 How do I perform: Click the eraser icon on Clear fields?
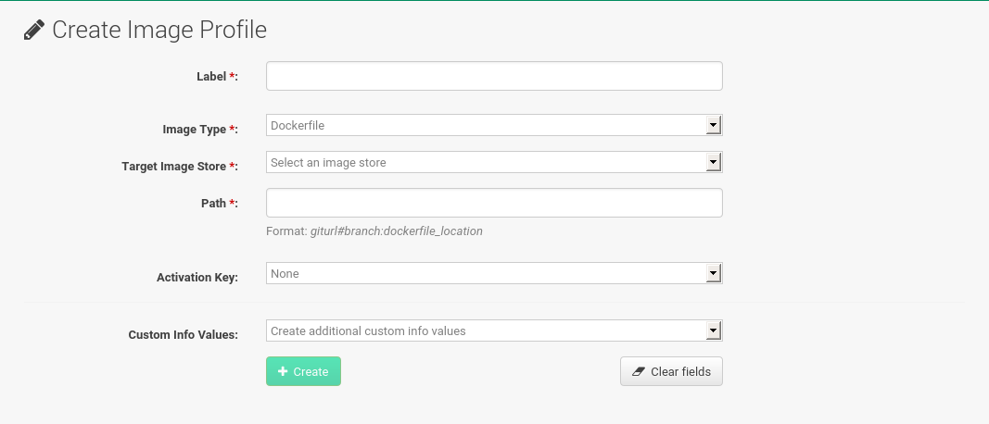point(638,371)
